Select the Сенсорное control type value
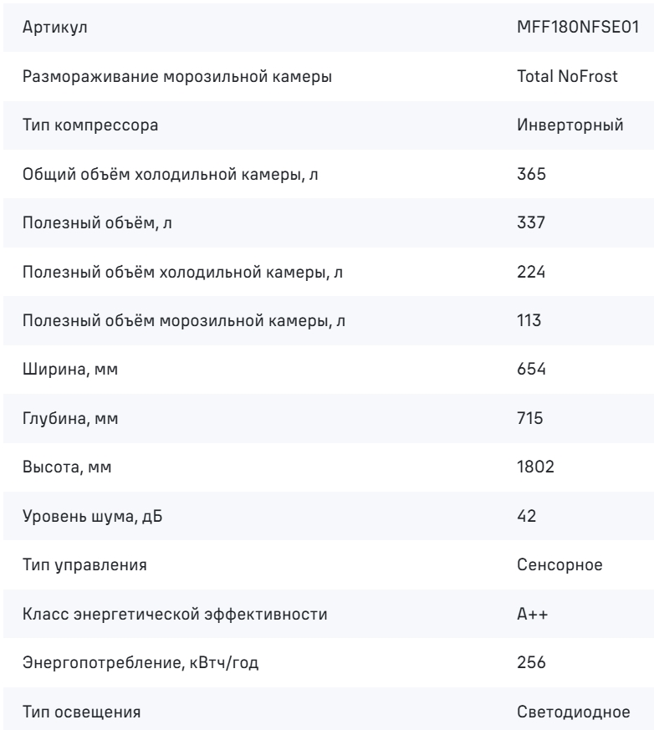Viewport: 654px width, 730px height. click(559, 564)
